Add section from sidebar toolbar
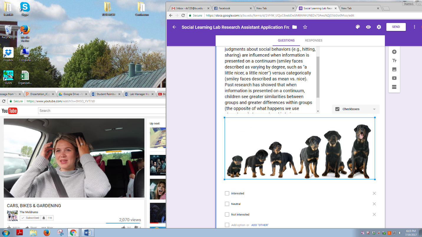This screenshot has height=237, width=422. click(x=394, y=87)
